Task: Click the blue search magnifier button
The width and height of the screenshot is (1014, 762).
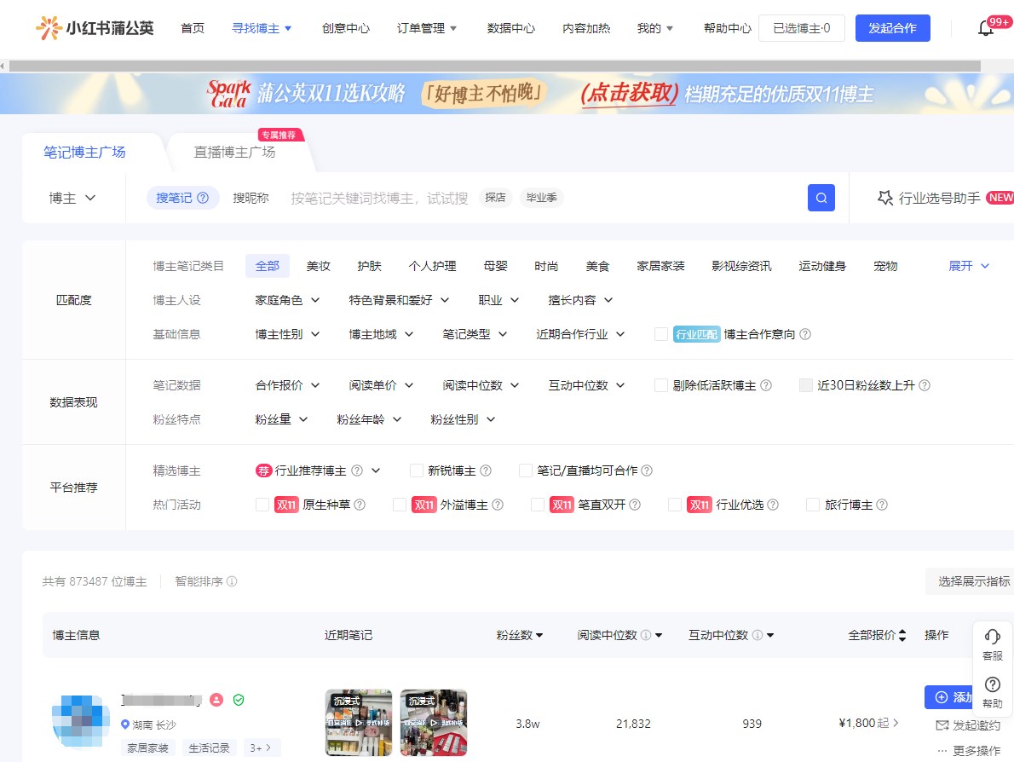Action: point(821,198)
